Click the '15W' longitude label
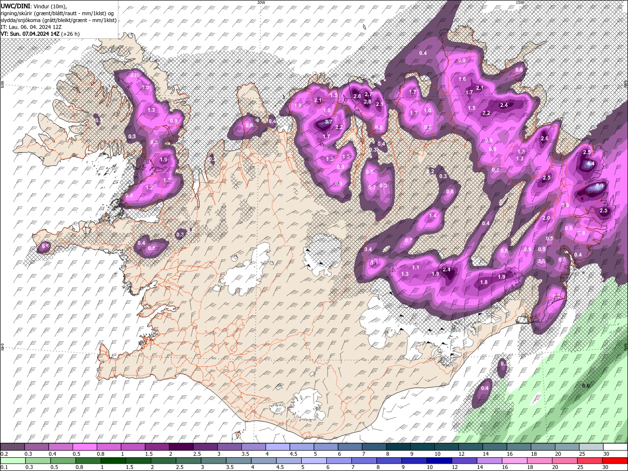The width and height of the screenshot is (628, 471). point(519,2)
